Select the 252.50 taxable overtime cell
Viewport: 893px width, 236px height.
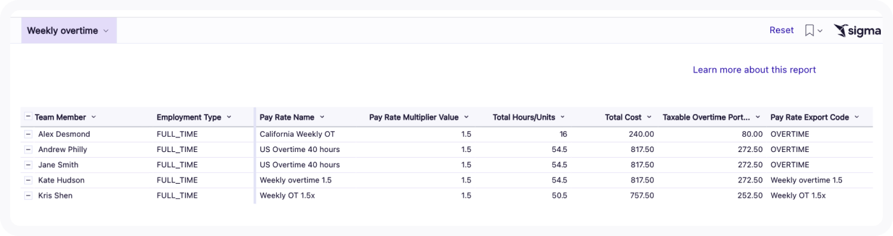coord(750,195)
